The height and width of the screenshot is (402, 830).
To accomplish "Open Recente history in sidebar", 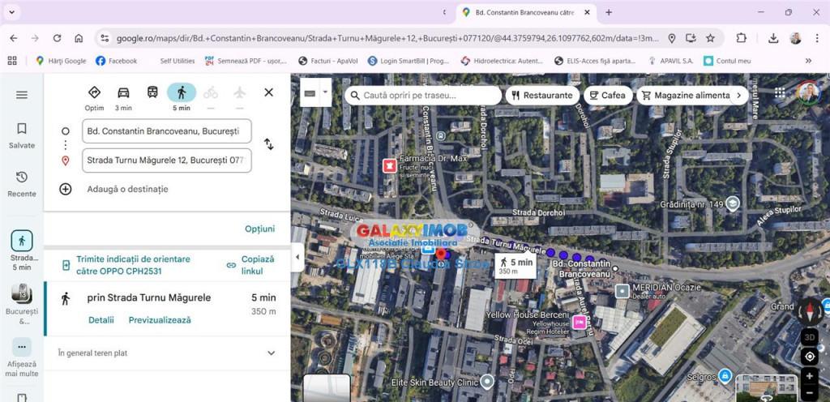I will [22, 183].
